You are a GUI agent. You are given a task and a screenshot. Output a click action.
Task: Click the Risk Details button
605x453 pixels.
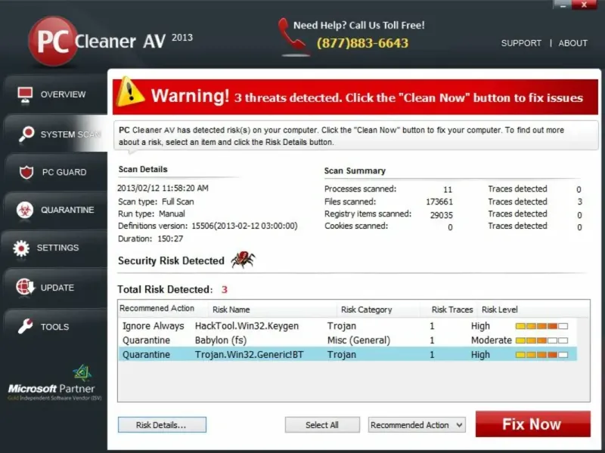tap(162, 425)
